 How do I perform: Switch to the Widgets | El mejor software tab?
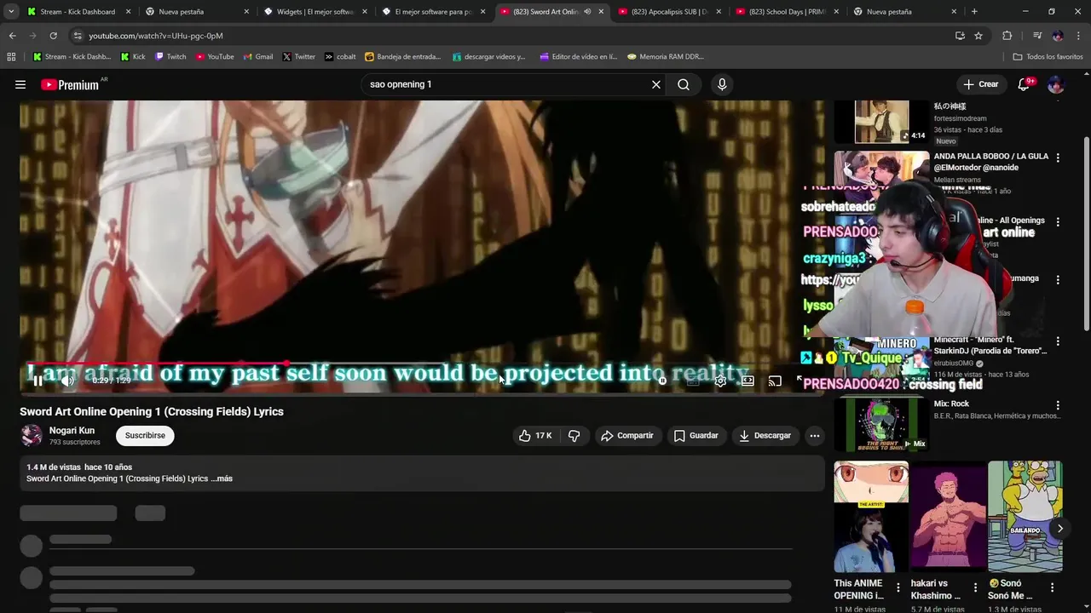[316, 12]
